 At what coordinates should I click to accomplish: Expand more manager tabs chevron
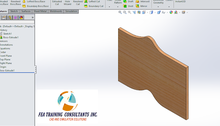coord(33,18)
